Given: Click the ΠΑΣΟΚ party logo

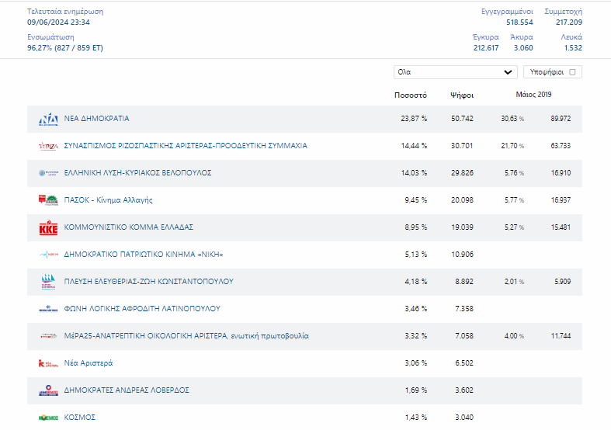Looking at the screenshot, I should pos(48,200).
